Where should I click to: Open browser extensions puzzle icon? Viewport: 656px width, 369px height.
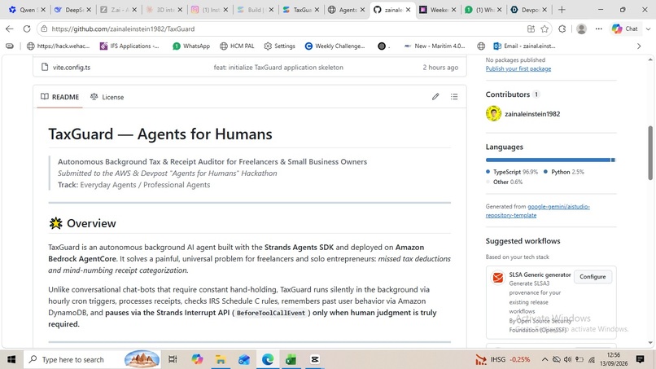(562, 29)
